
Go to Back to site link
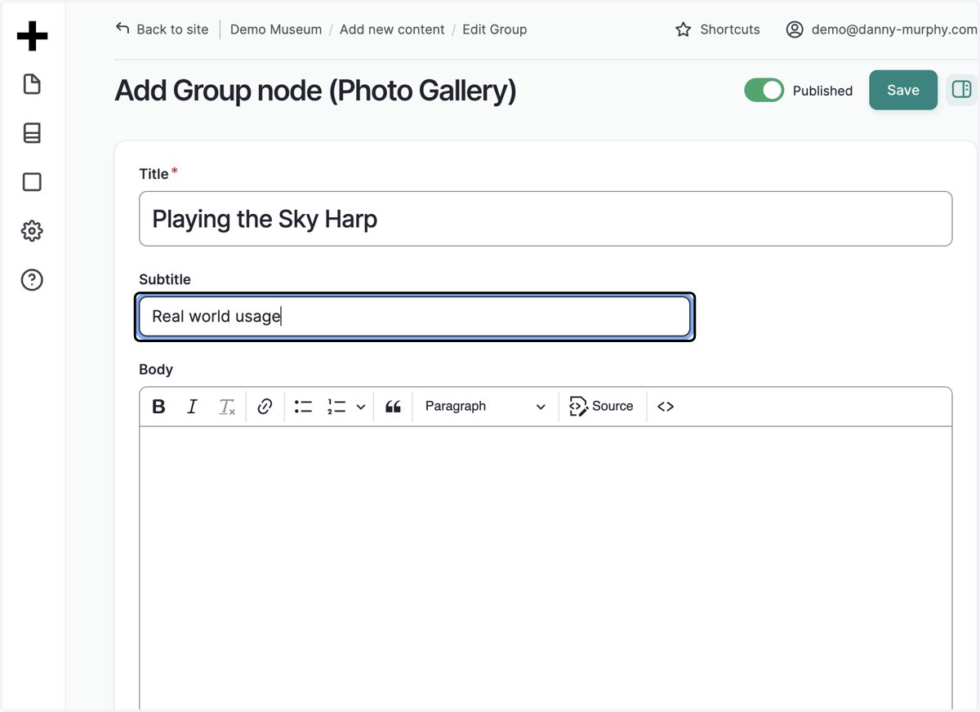(162, 29)
